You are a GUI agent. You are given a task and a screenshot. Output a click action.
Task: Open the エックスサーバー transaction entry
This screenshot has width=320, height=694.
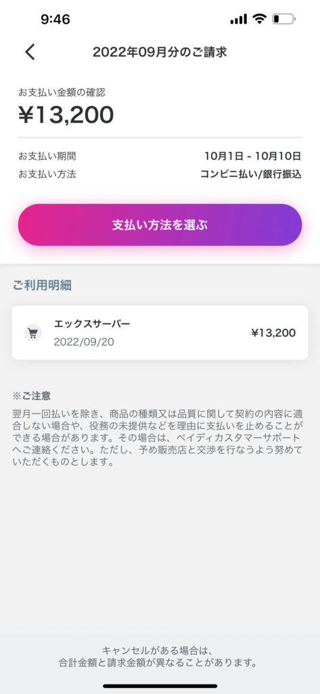(160, 332)
